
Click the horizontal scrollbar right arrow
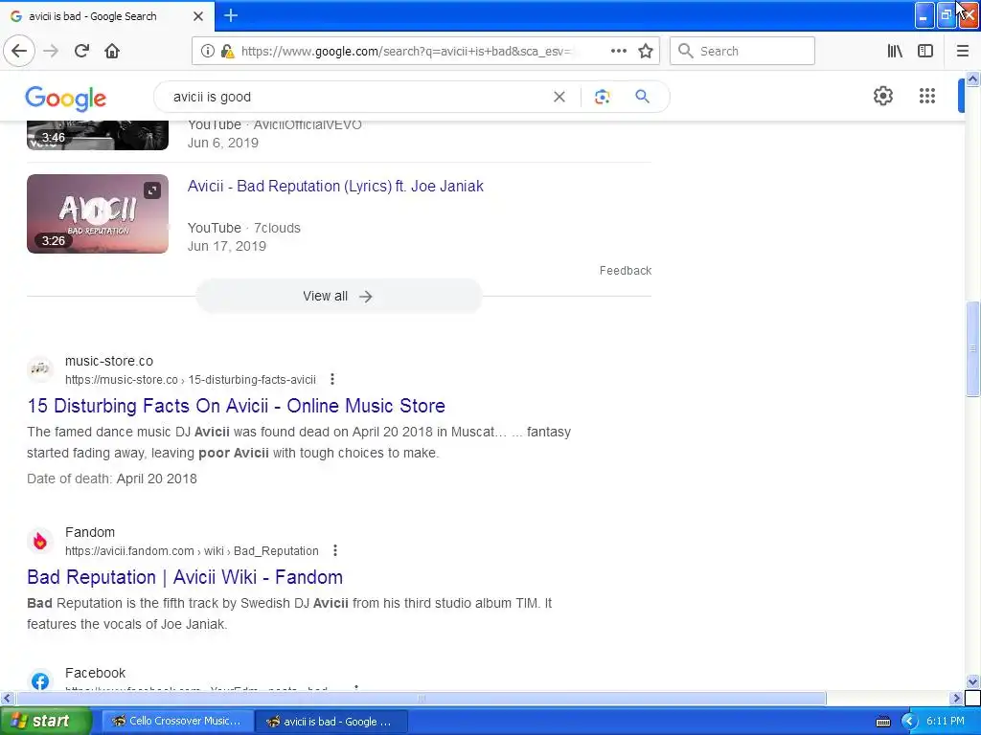click(956, 698)
